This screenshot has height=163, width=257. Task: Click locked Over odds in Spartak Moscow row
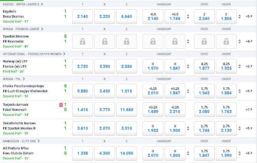click(x=204, y=42)
